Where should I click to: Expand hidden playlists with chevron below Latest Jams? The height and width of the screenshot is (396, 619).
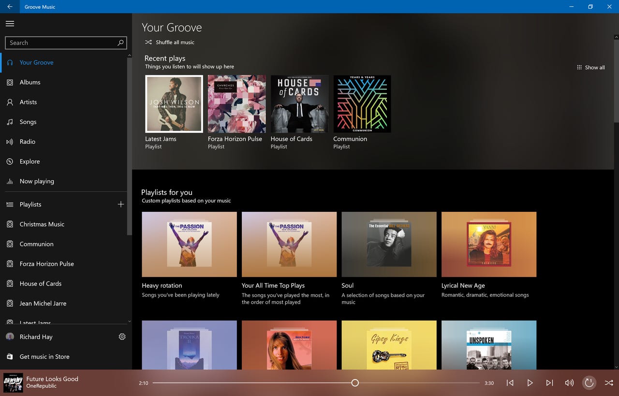129,321
